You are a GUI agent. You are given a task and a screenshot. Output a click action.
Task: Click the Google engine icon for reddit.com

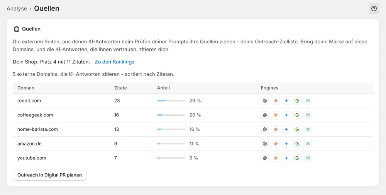(297, 101)
